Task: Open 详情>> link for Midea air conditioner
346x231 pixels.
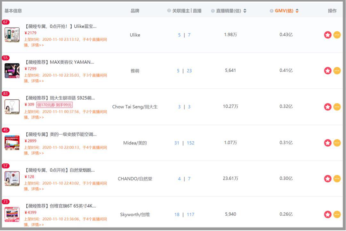Action: coord(37,153)
